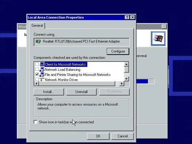The width and height of the screenshot is (192, 144).
Task: Click the horizontal scroll left arrow
Action: pyautogui.click(x=36, y=83)
